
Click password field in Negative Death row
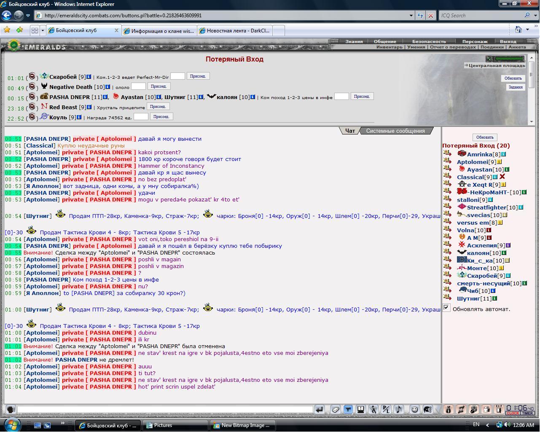[138, 86]
